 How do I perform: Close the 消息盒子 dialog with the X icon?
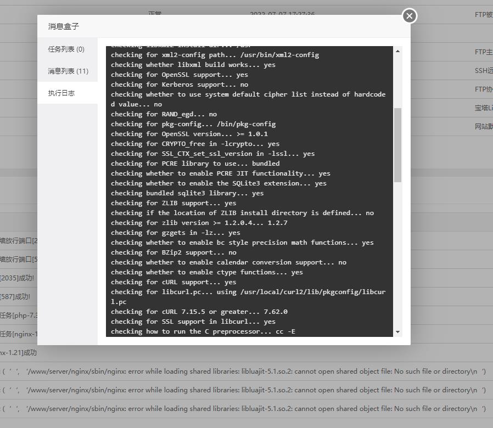410,16
